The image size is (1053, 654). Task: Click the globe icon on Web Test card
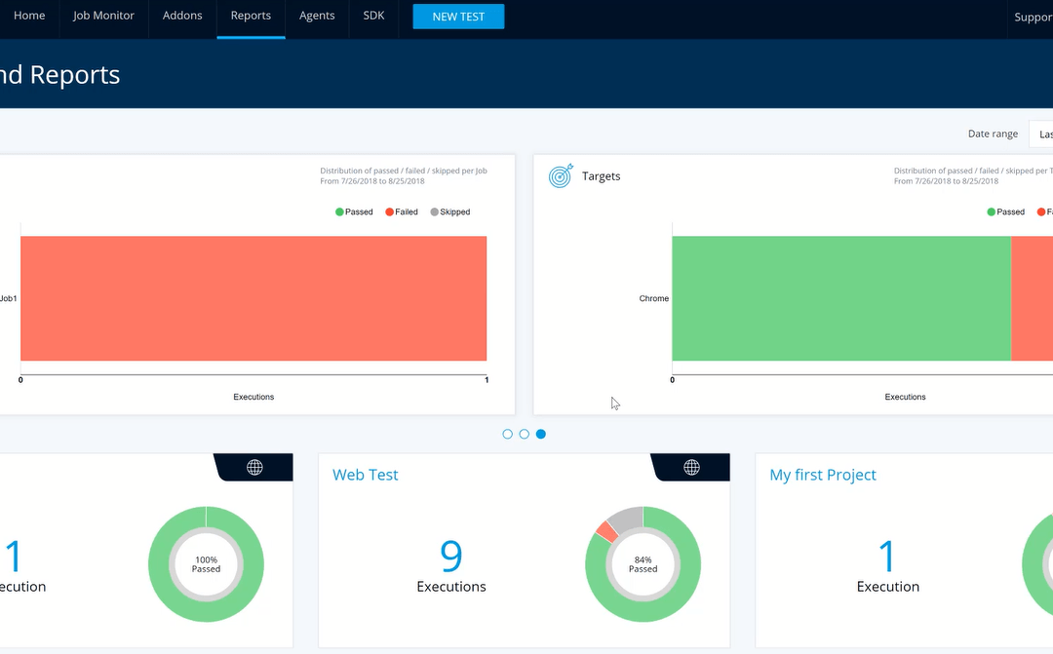tap(691, 468)
